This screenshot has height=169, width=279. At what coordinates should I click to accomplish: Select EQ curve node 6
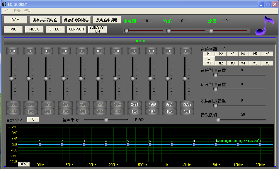click(150, 144)
